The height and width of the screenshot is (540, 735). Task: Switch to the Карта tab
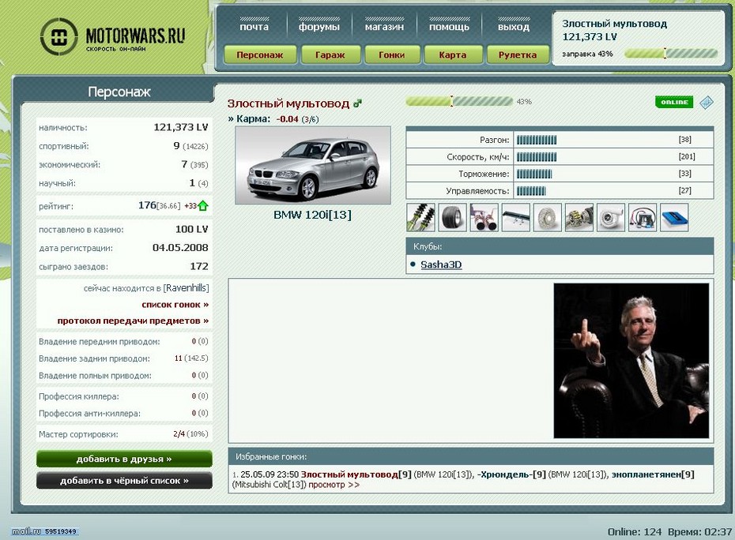click(x=453, y=54)
